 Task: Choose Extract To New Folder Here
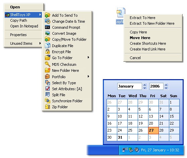tap(152, 23)
